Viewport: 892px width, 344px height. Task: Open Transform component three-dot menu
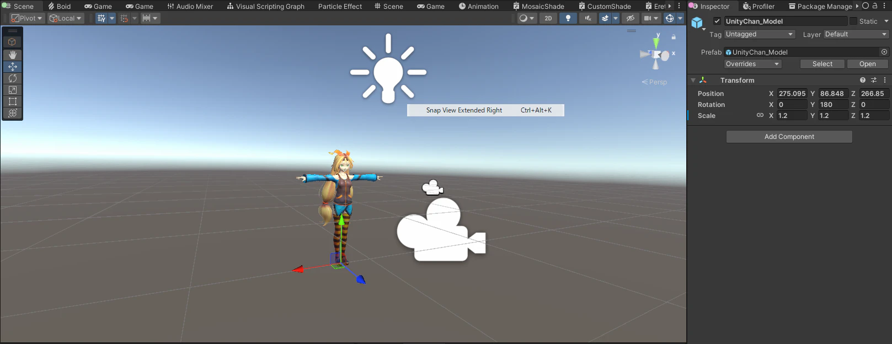[885, 80]
